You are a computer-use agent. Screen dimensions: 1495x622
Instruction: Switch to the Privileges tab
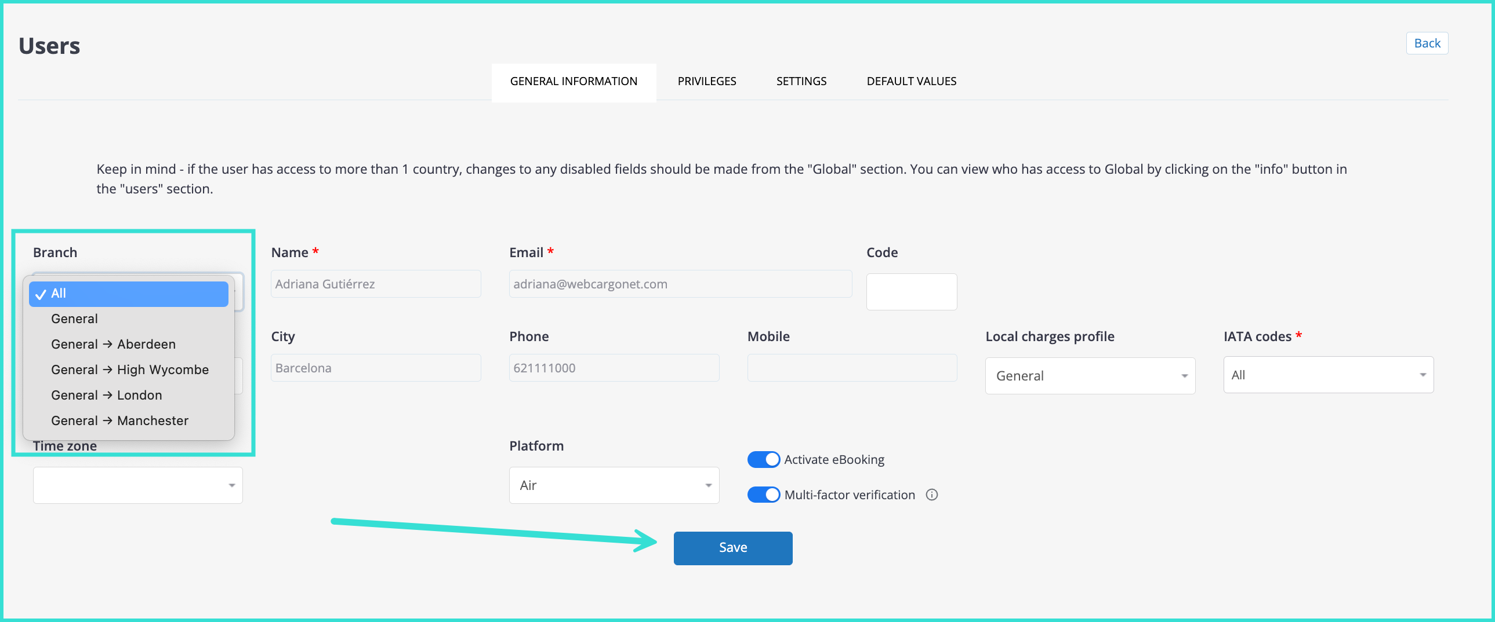(x=706, y=81)
